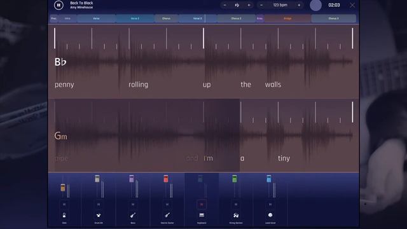Jump to the Verse 2 section

[135, 18]
